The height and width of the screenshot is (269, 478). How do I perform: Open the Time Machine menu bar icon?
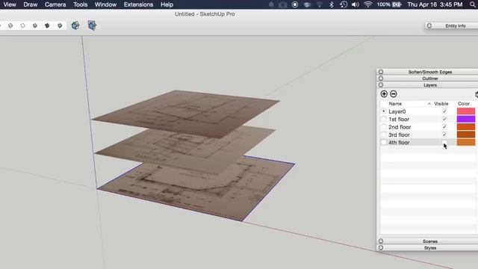344,4
